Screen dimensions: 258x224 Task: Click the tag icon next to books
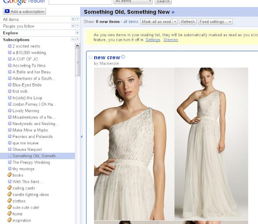(x=10, y=175)
